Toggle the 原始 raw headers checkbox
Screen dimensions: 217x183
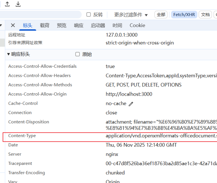77,54
